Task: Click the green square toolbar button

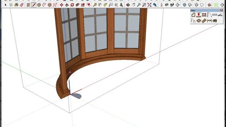Action: (216, 5)
